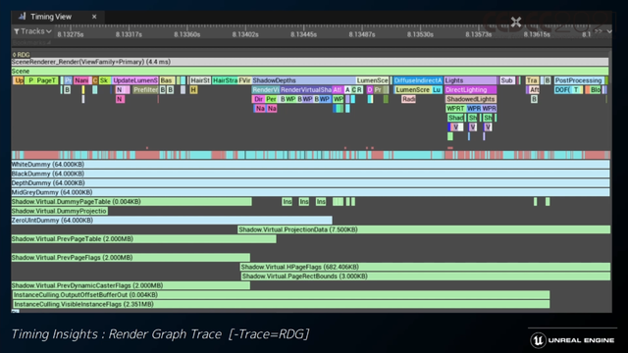Select the Shadow.Virtual.ProjectionData resource bar
Screen dimensions: 628x353
pos(424,229)
